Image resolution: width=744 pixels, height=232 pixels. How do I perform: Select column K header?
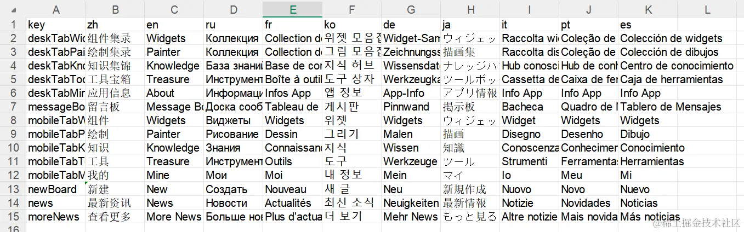648,9
